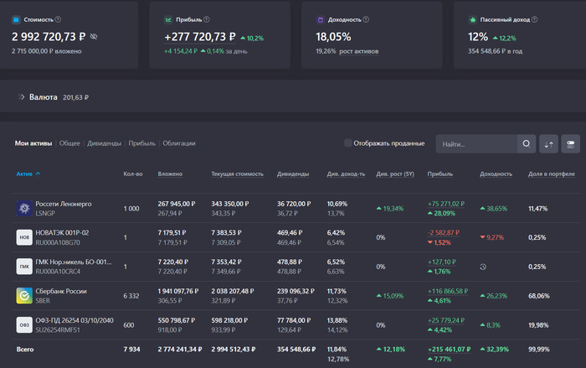The width and height of the screenshot is (586, 368).
Task: Open the Дивиденды tab
Action: pos(104,143)
